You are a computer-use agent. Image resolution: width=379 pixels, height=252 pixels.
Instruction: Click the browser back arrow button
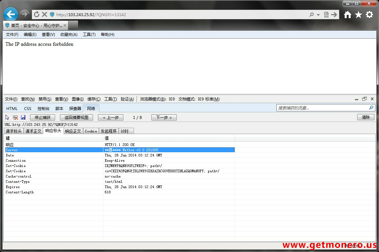pos(11,14)
